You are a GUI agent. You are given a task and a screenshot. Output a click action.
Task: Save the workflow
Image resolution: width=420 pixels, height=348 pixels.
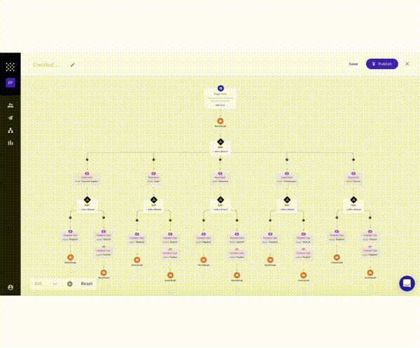[x=353, y=64]
